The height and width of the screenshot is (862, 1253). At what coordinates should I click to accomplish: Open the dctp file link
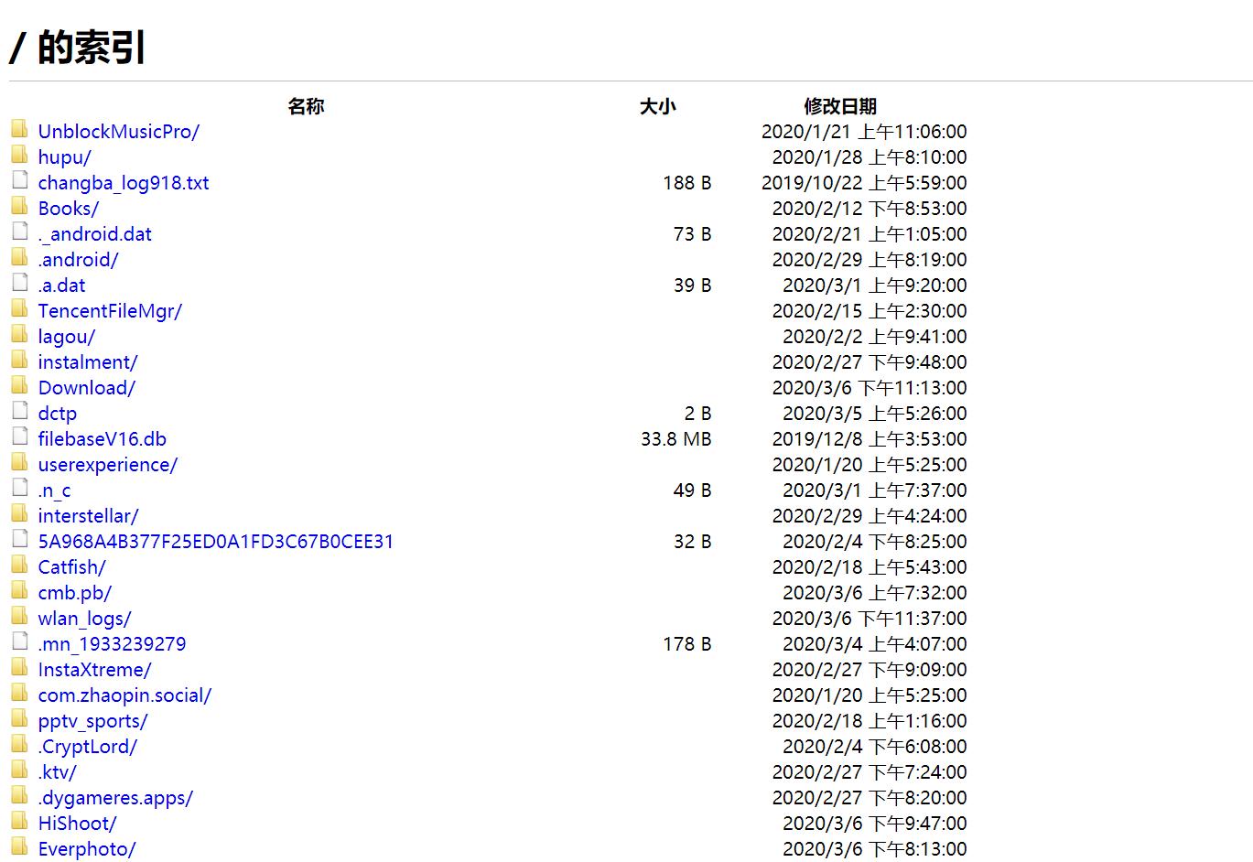(x=58, y=414)
